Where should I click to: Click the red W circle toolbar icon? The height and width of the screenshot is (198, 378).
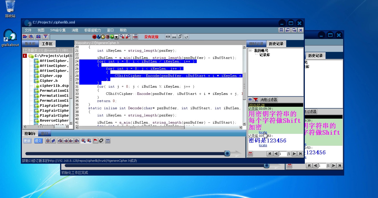coord(94,37)
